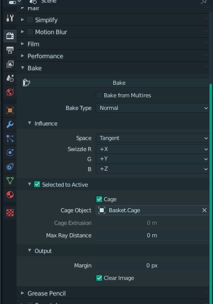Disable the Cage checkbox

(99, 199)
